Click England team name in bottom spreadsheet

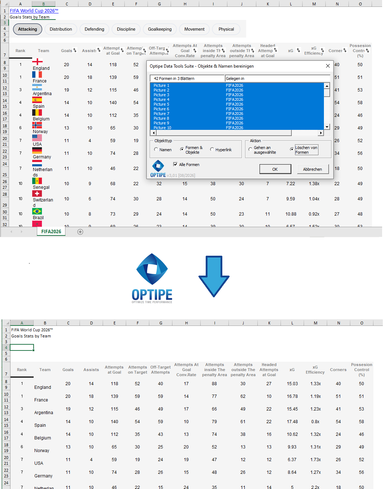click(43, 387)
